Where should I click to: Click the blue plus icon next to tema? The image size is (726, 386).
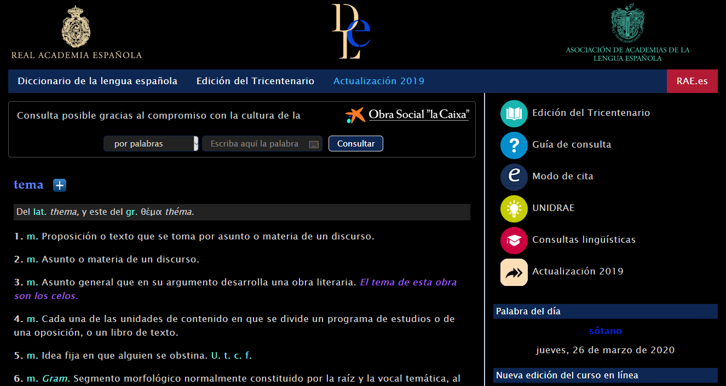[x=60, y=185]
